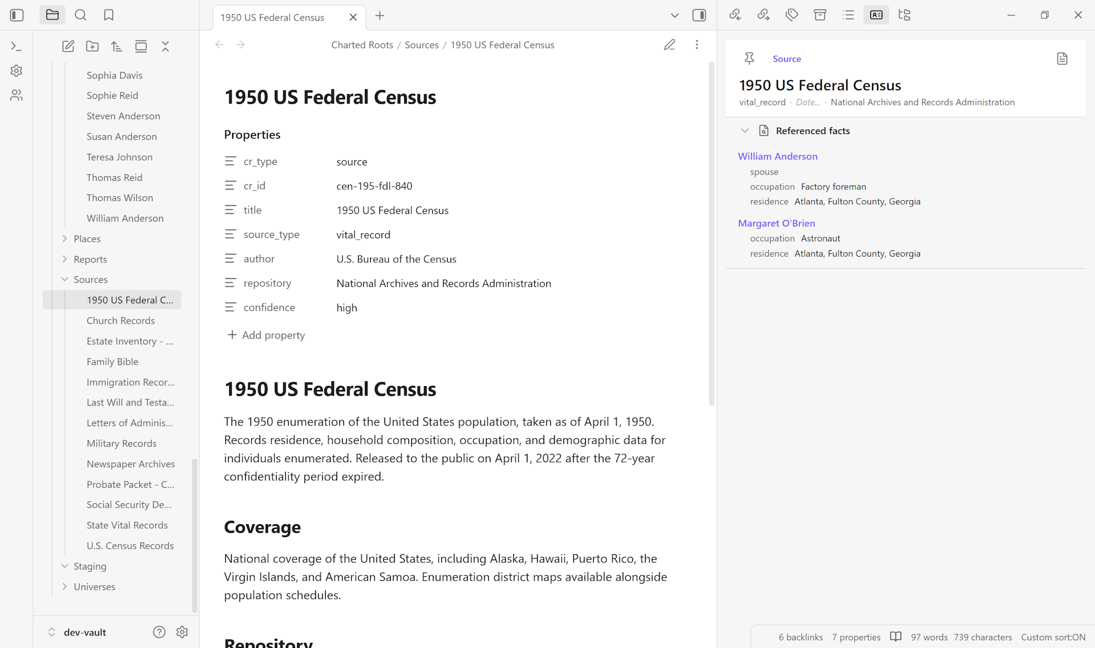This screenshot has height=648, width=1095.
Task: Open the tags panel icon
Action: (x=792, y=15)
